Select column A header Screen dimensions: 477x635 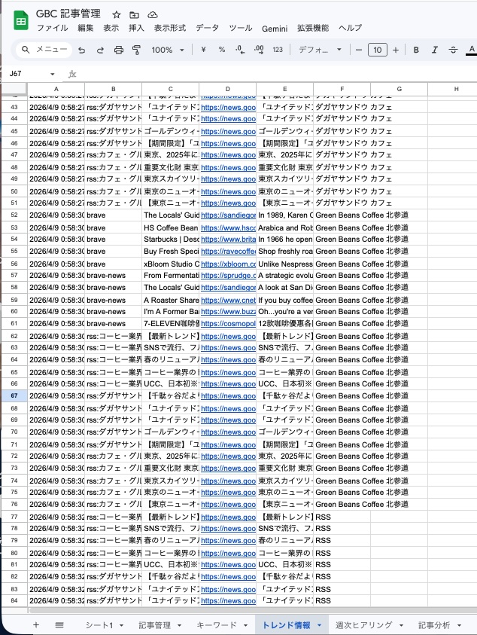click(56, 89)
